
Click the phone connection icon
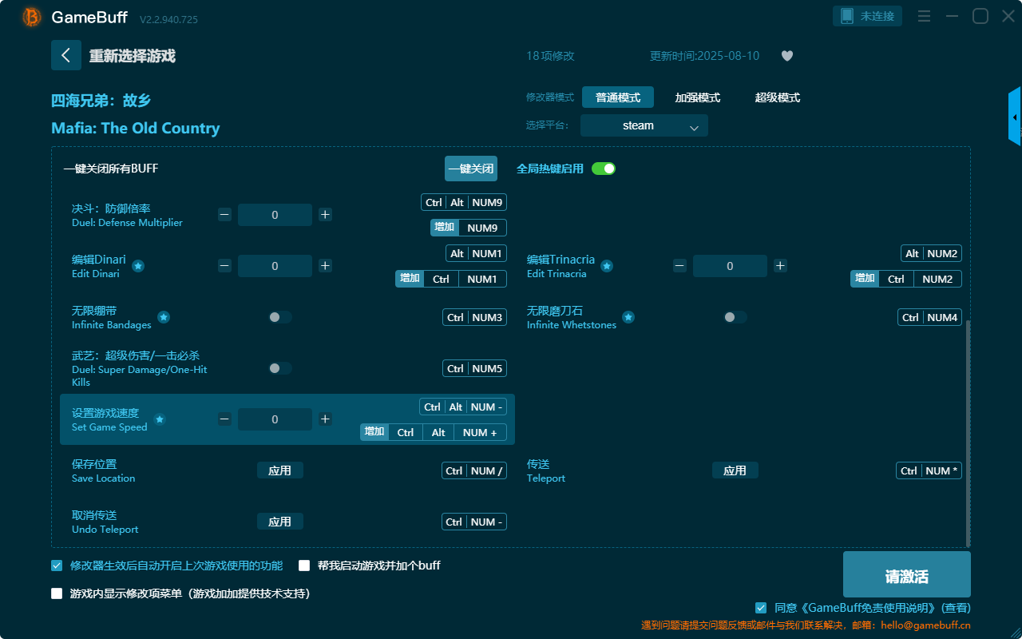point(847,16)
